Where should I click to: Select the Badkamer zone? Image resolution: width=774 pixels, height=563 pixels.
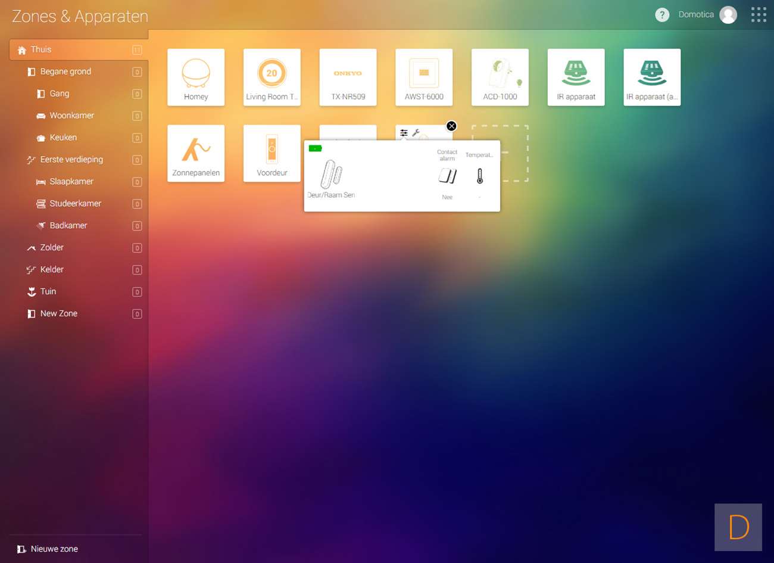(x=68, y=226)
